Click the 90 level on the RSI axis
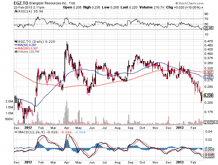The height and width of the screenshot is (165, 218). pos(206,14)
